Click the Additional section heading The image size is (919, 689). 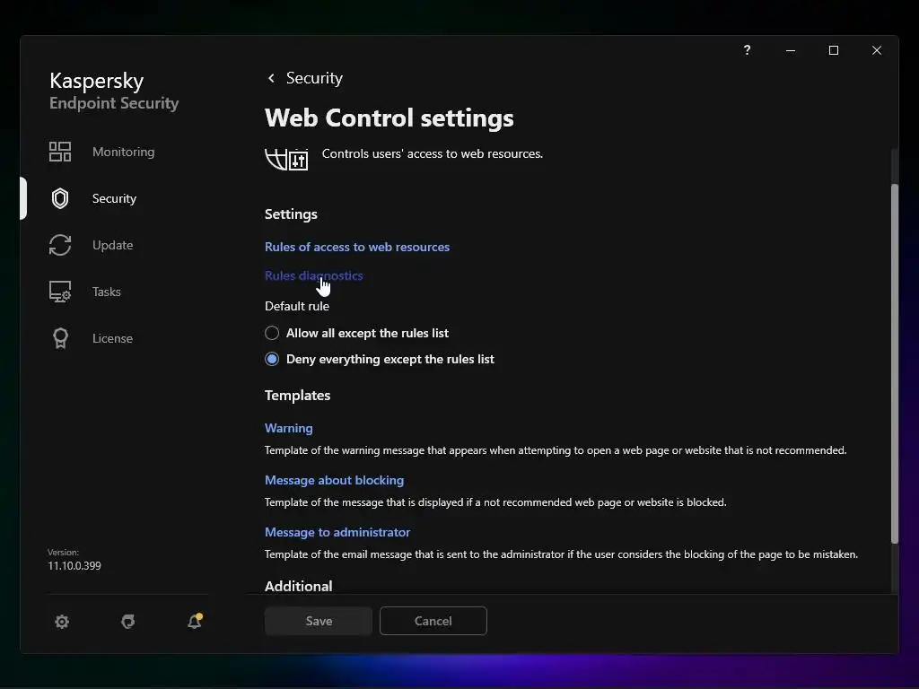pos(298,586)
